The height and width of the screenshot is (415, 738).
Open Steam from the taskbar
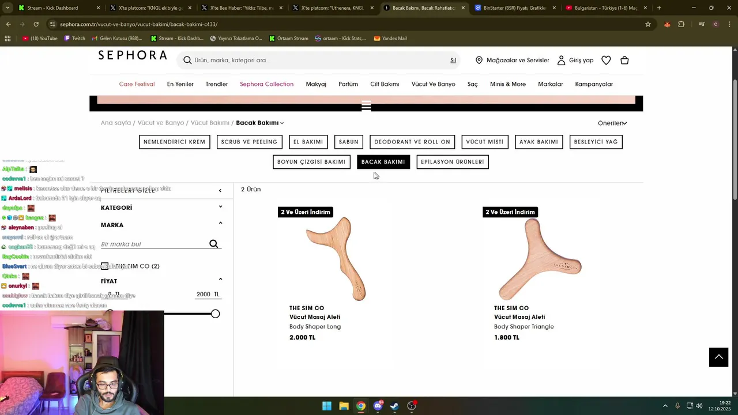click(394, 406)
